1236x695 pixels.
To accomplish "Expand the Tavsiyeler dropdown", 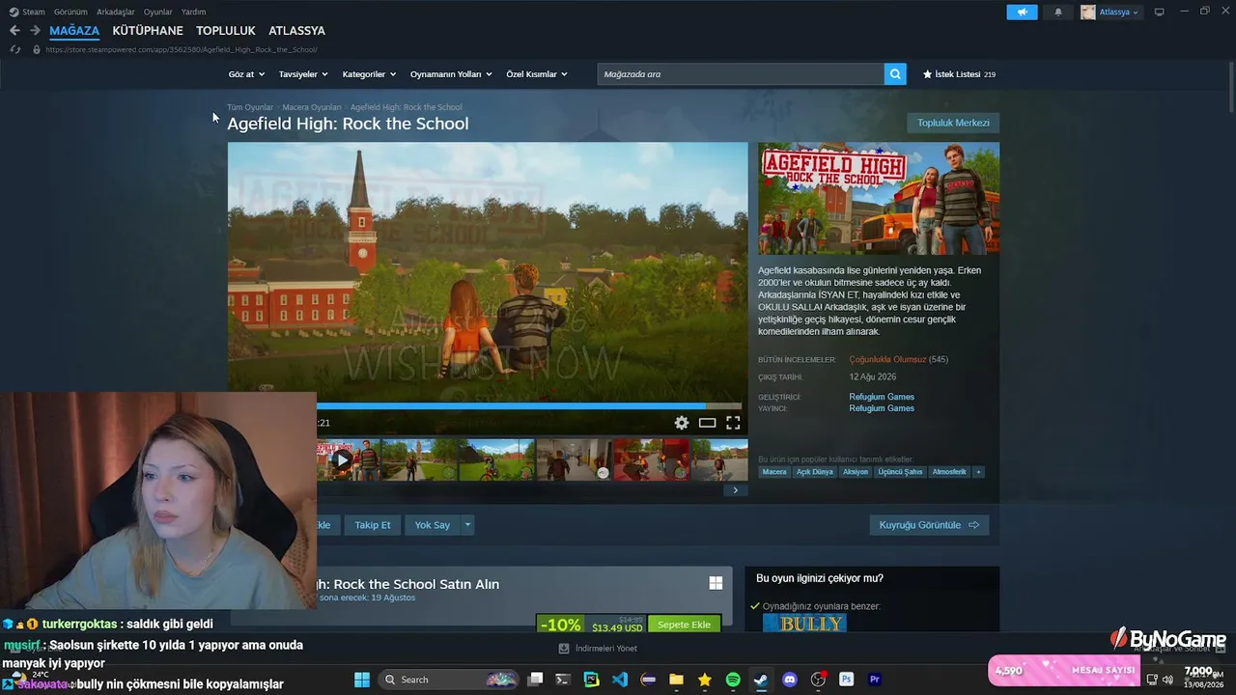I will pos(303,74).
